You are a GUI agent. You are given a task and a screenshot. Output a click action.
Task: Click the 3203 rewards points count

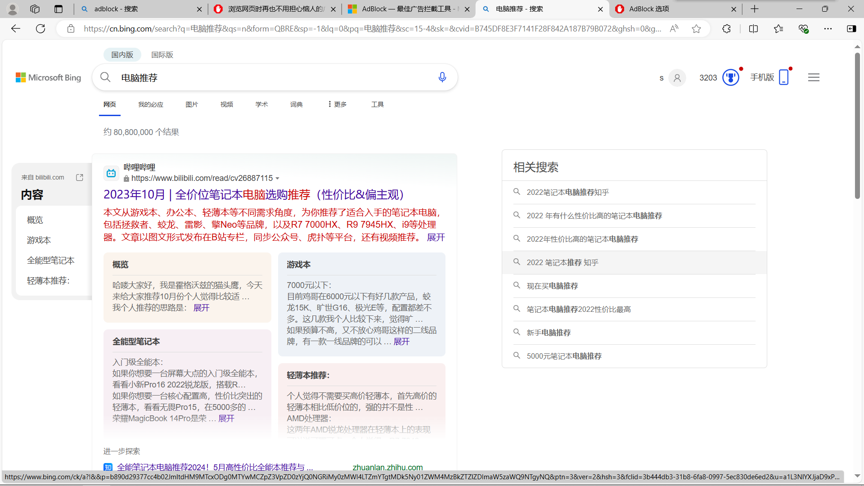tap(708, 78)
